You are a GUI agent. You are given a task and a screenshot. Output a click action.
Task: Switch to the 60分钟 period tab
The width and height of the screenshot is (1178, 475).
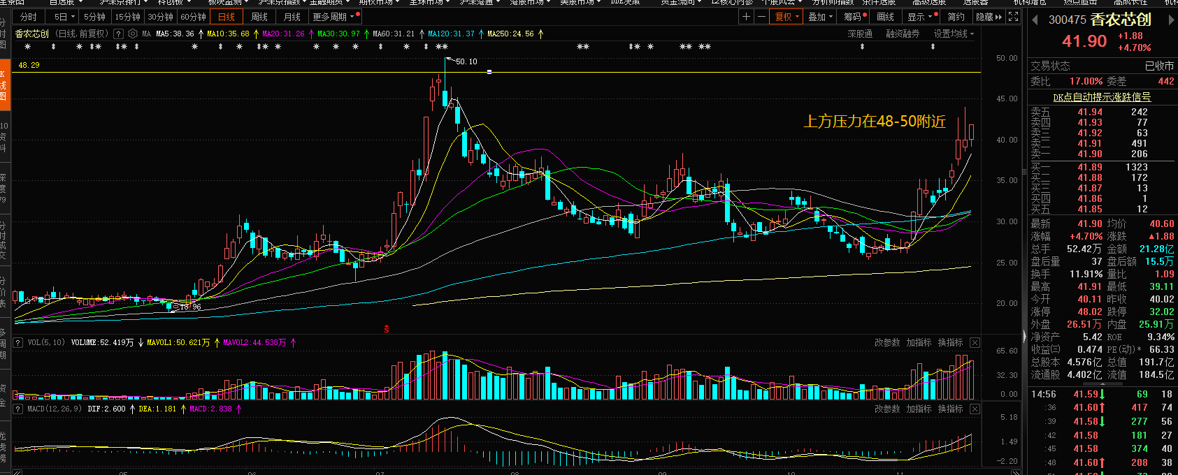tap(193, 17)
